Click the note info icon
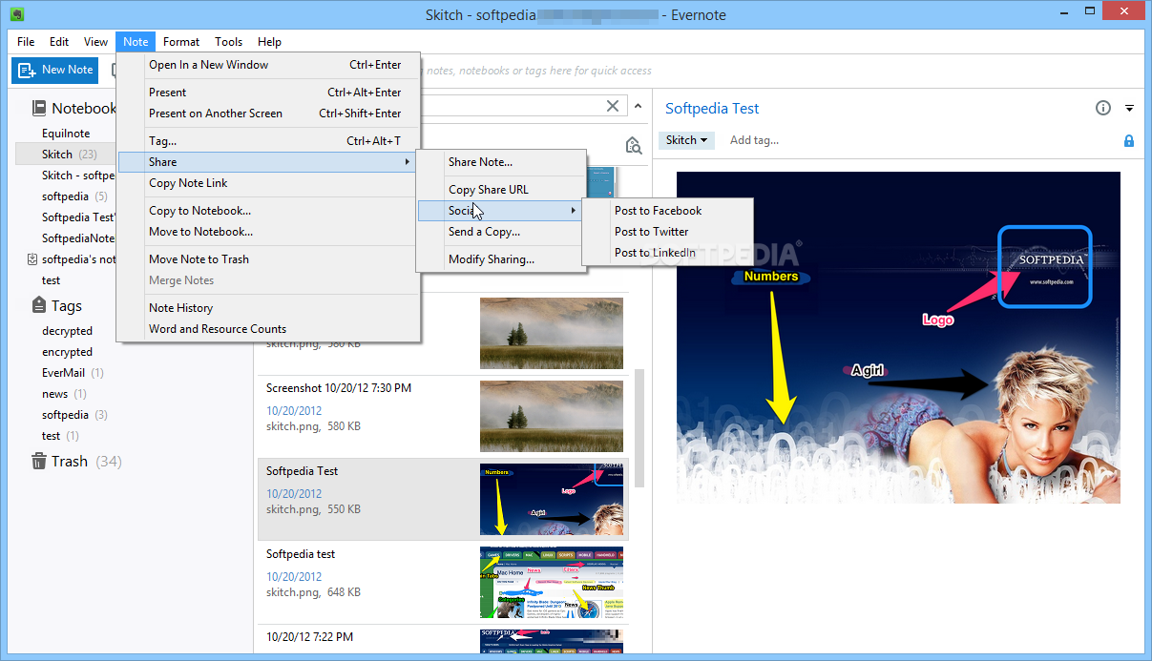 point(1103,108)
